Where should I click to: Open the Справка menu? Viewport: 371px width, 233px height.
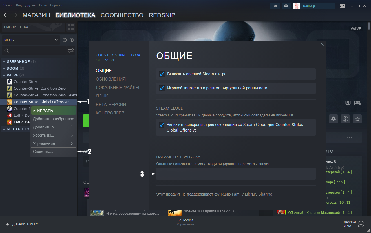pyautogui.click(x=56, y=5)
